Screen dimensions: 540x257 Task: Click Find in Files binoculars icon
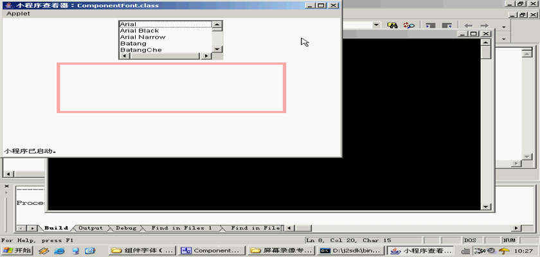[393, 26]
